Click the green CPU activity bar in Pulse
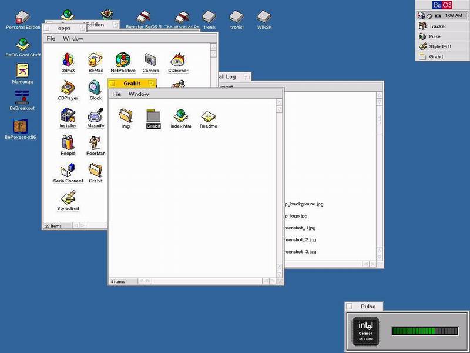The height and width of the screenshot is (353, 470). [x=425, y=331]
